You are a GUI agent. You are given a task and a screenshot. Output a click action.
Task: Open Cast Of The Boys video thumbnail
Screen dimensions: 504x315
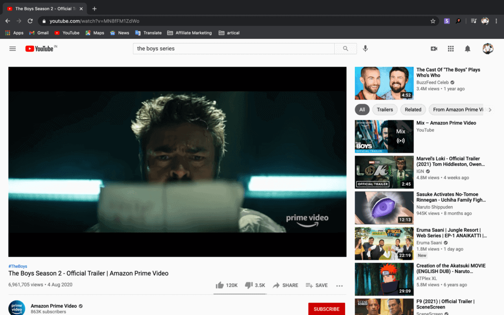click(384, 83)
